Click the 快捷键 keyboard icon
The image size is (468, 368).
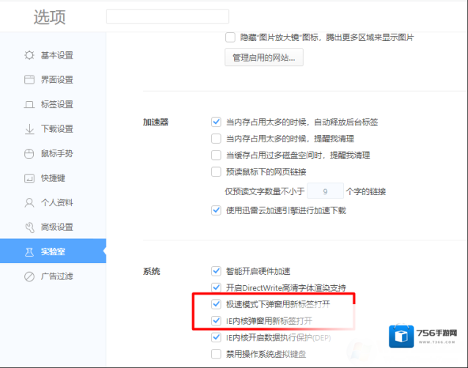29,178
